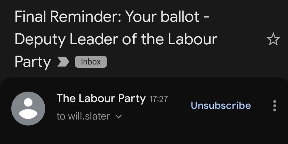Image resolution: width=288 pixels, height=144 pixels.
Task: Click the Unsubscribe link
Action: click(221, 105)
